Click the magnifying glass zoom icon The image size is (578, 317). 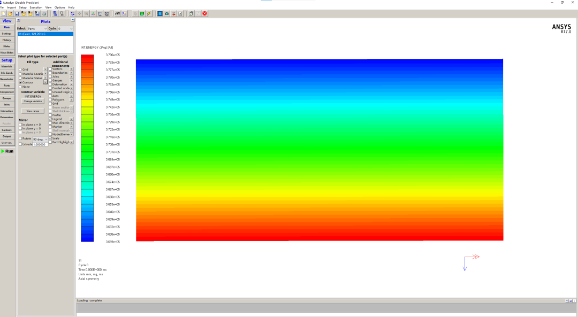[86, 13]
